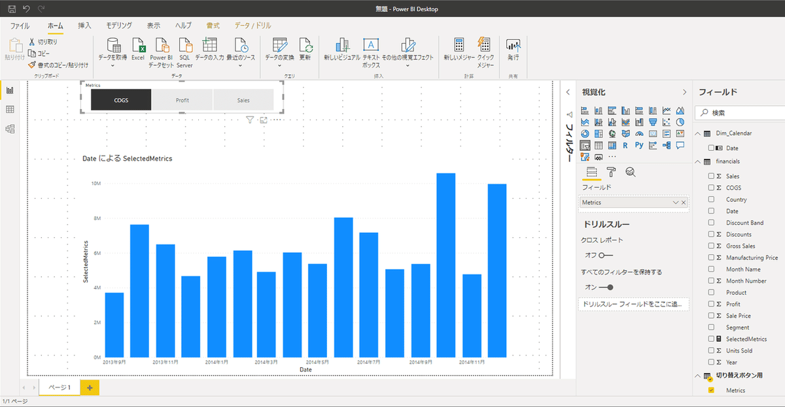The height and width of the screenshot is (407, 785).
Task: Toggle クロス レポート switch
Action: [x=605, y=255]
